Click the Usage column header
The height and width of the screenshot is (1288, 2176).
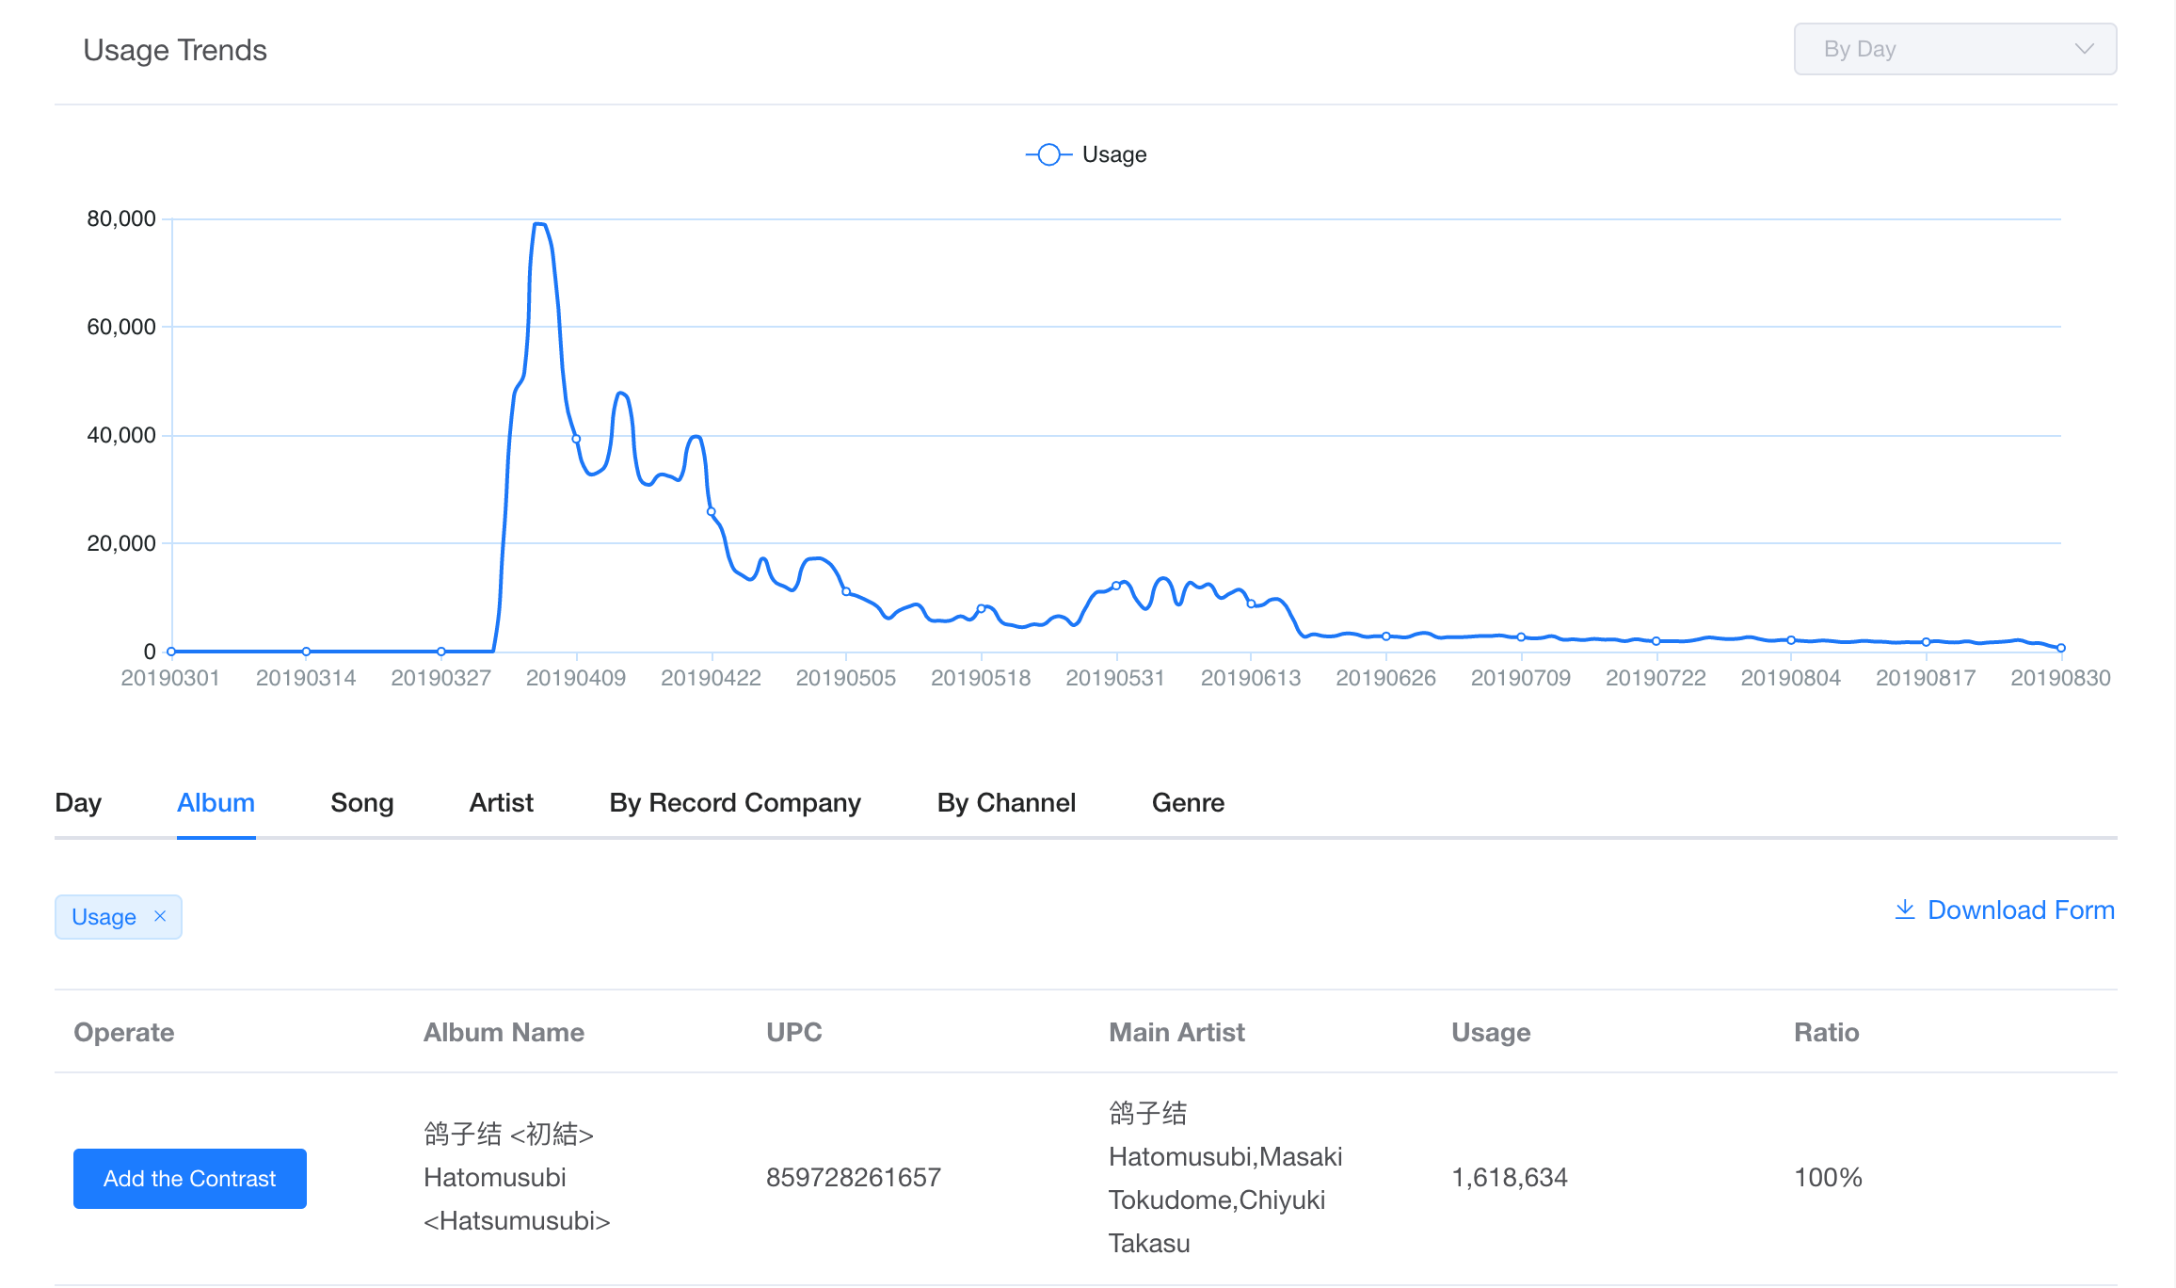click(1491, 1033)
